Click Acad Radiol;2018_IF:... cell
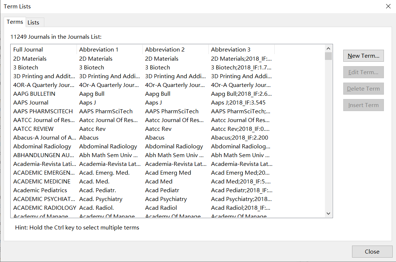The height and width of the screenshot is (262, 396). coord(240,208)
